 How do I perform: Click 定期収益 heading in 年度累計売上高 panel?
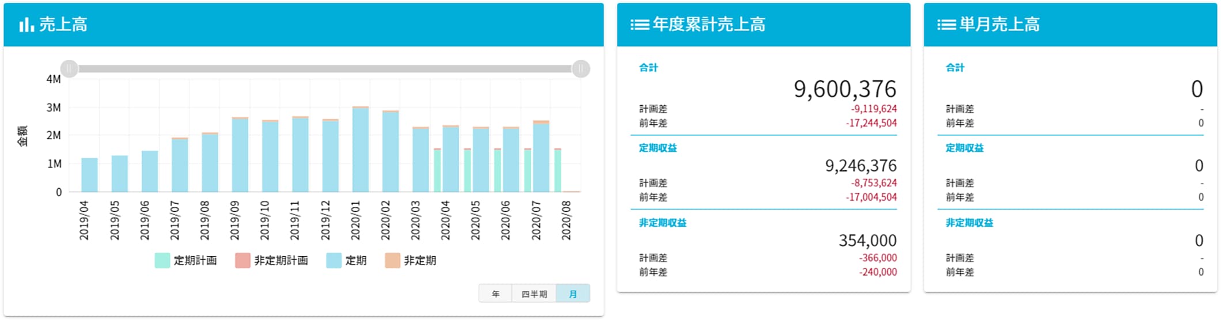tap(658, 148)
